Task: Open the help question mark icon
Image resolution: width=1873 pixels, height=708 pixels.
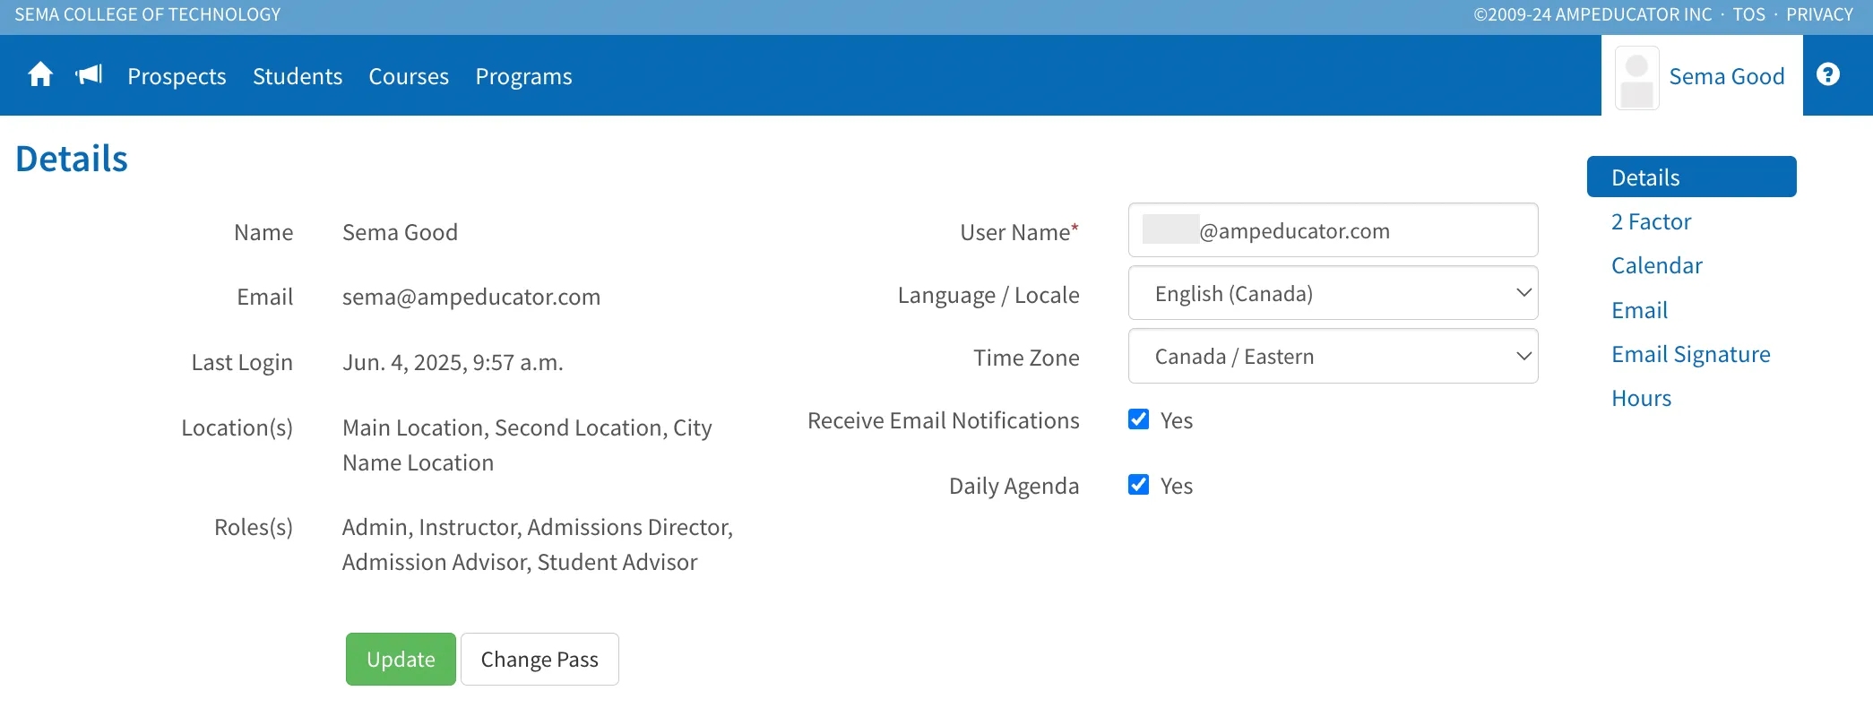Action: (x=1828, y=75)
